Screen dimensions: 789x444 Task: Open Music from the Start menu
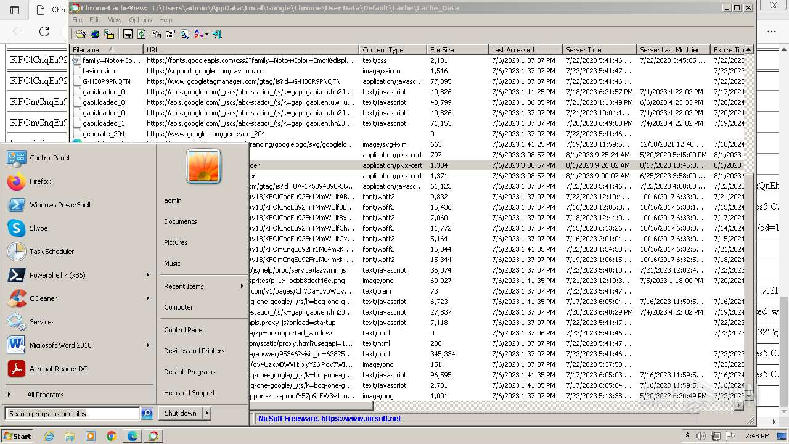(172, 263)
